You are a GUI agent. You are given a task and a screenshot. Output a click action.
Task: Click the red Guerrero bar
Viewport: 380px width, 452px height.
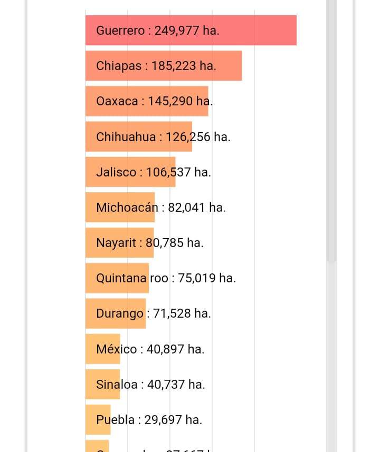(x=191, y=31)
